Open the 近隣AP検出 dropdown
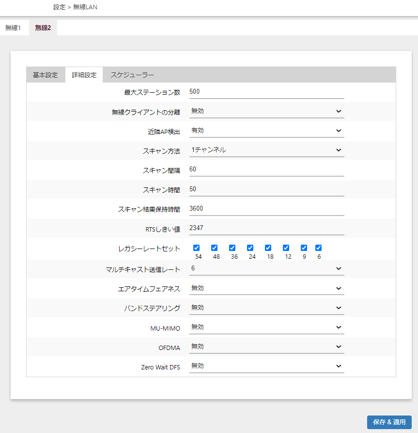 click(x=267, y=131)
